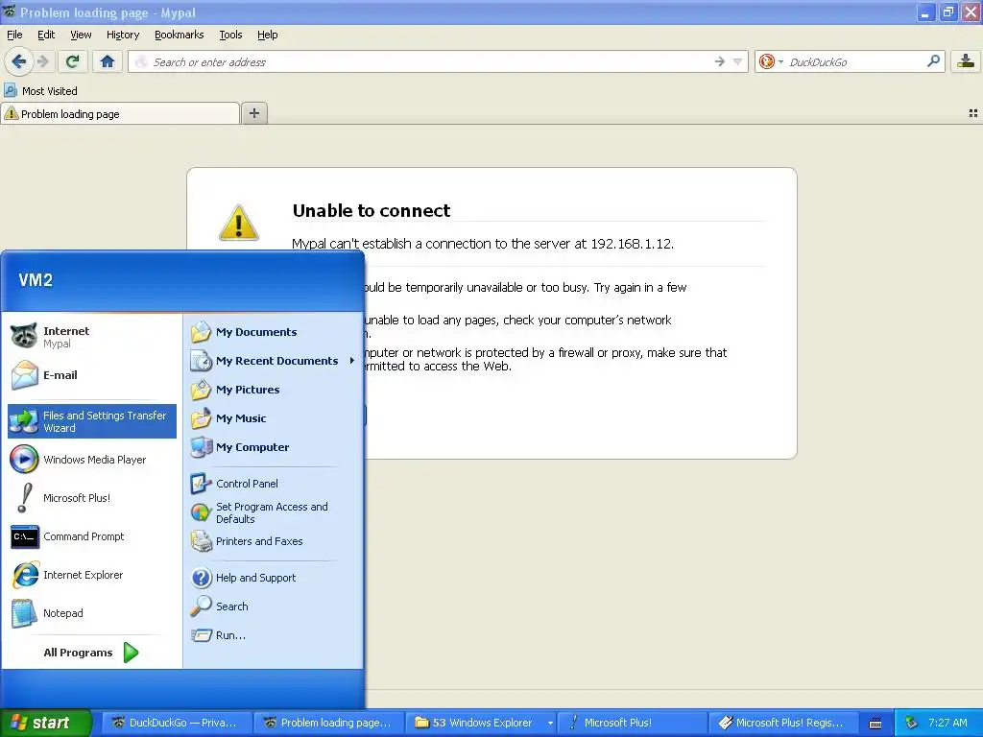
Task: Click the keyboard icon in taskbar
Action: click(875, 724)
